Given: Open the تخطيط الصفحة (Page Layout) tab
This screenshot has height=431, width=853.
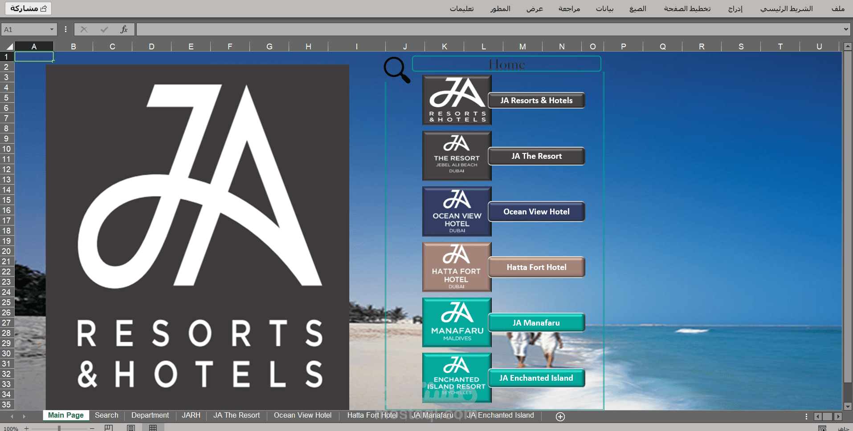Looking at the screenshot, I should [687, 8].
